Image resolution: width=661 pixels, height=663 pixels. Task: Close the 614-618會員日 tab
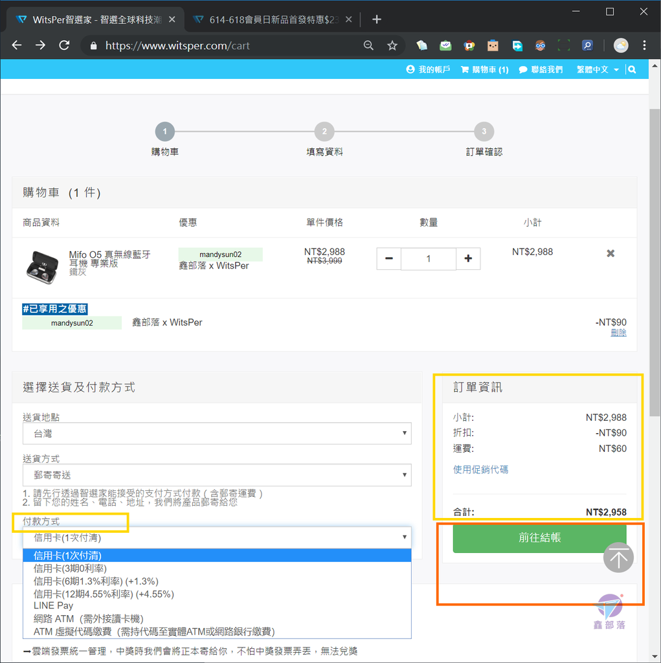[348, 19]
